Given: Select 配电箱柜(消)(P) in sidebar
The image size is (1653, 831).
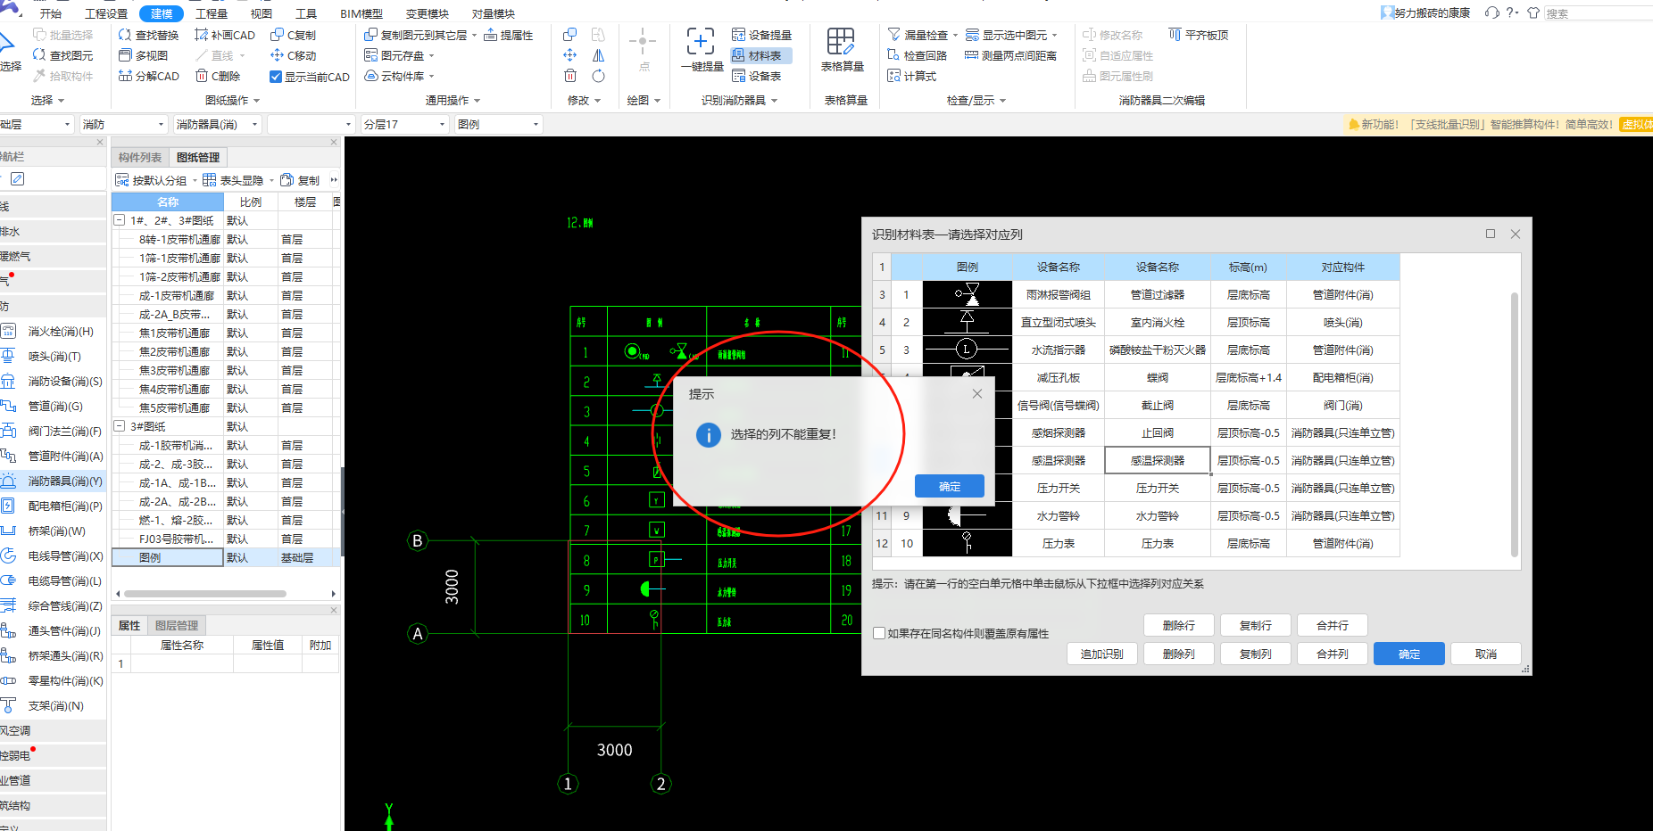Looking at the screenshot, I should (x=53, y=506).
